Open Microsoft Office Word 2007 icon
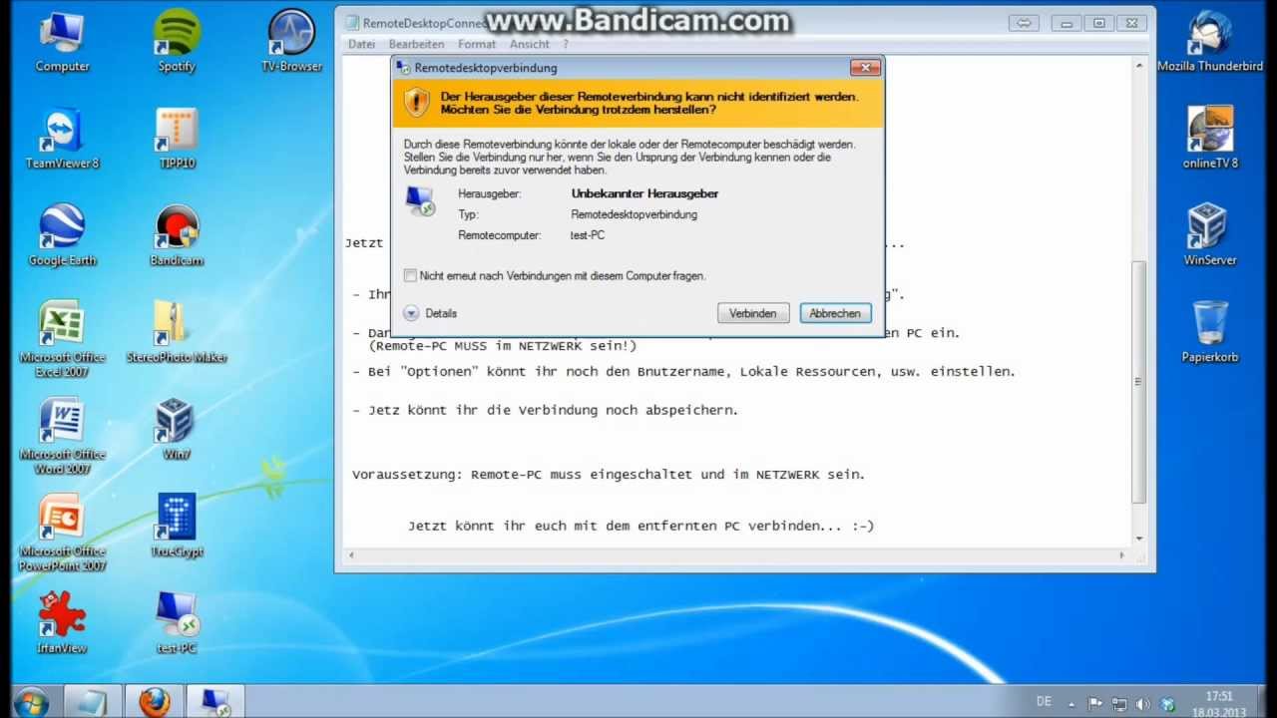Screen dimensions: 1277x718 62,436
